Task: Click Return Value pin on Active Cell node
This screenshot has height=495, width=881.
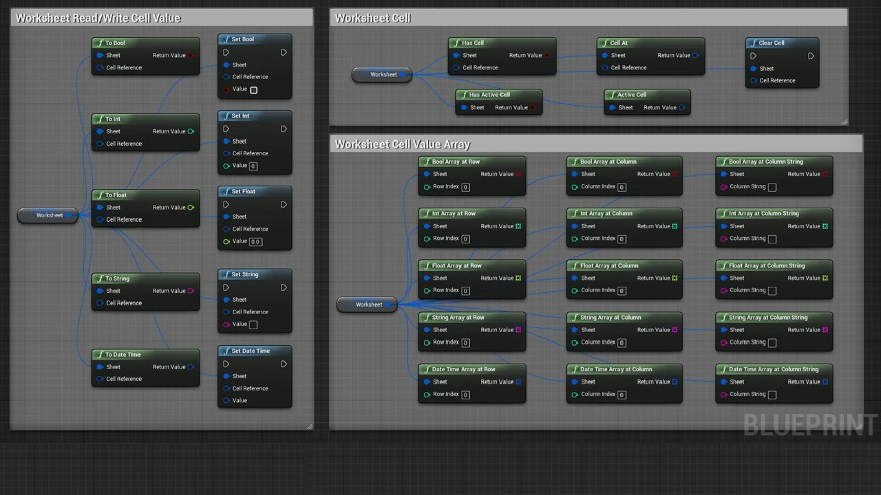Action: pos(681,108)
